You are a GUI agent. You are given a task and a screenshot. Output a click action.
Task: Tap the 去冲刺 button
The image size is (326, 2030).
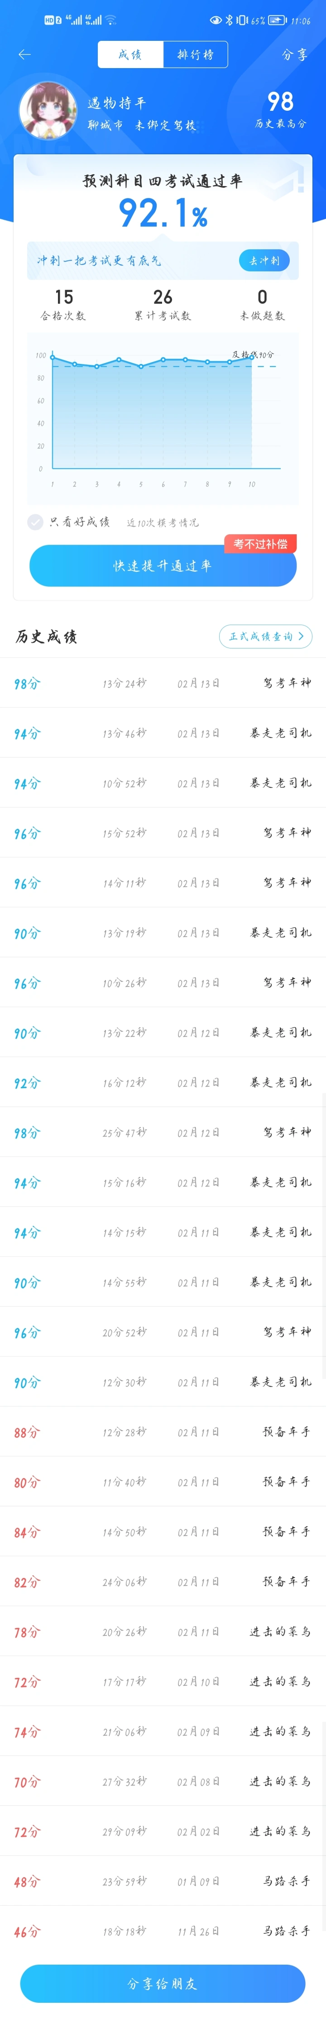[x=264, y=261]
